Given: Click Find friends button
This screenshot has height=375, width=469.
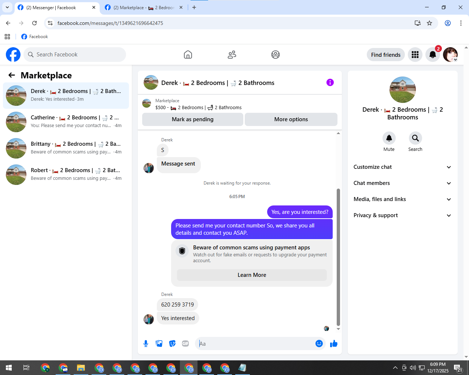Looking at the screenshot, I should point(386,55).
